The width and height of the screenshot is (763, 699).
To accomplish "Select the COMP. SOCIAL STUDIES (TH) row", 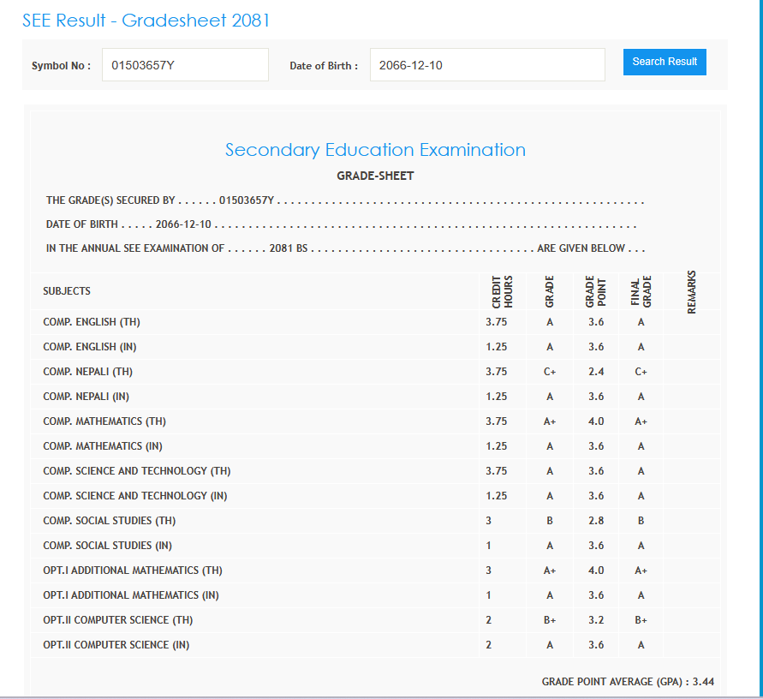I will [109, 521].
